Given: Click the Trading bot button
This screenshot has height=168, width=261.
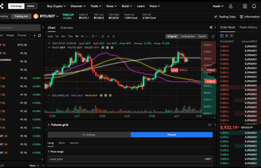Looking at the screenshot, I should [x=19, y=16].
